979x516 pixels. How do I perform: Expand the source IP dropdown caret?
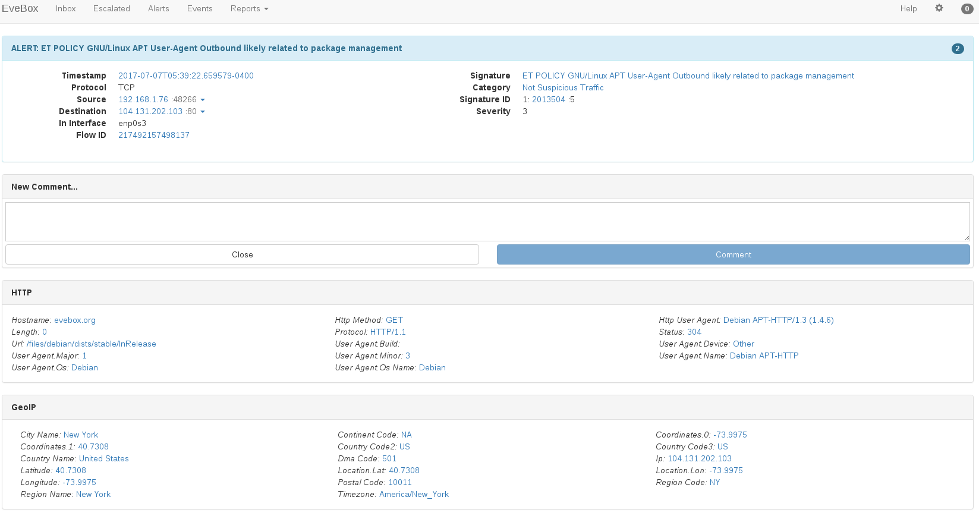click(x=203, y=100)
